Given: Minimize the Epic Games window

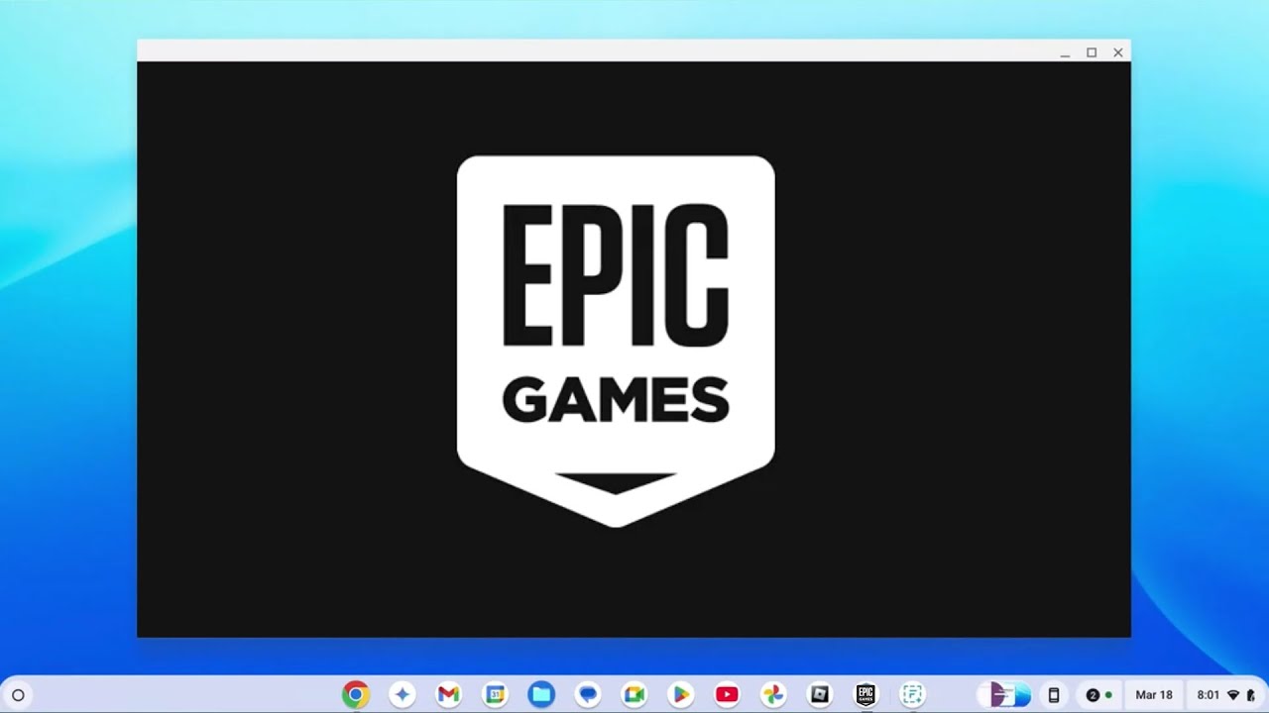Looking at the screenshot, I should pyautogui.click(x=1065, y=52).
